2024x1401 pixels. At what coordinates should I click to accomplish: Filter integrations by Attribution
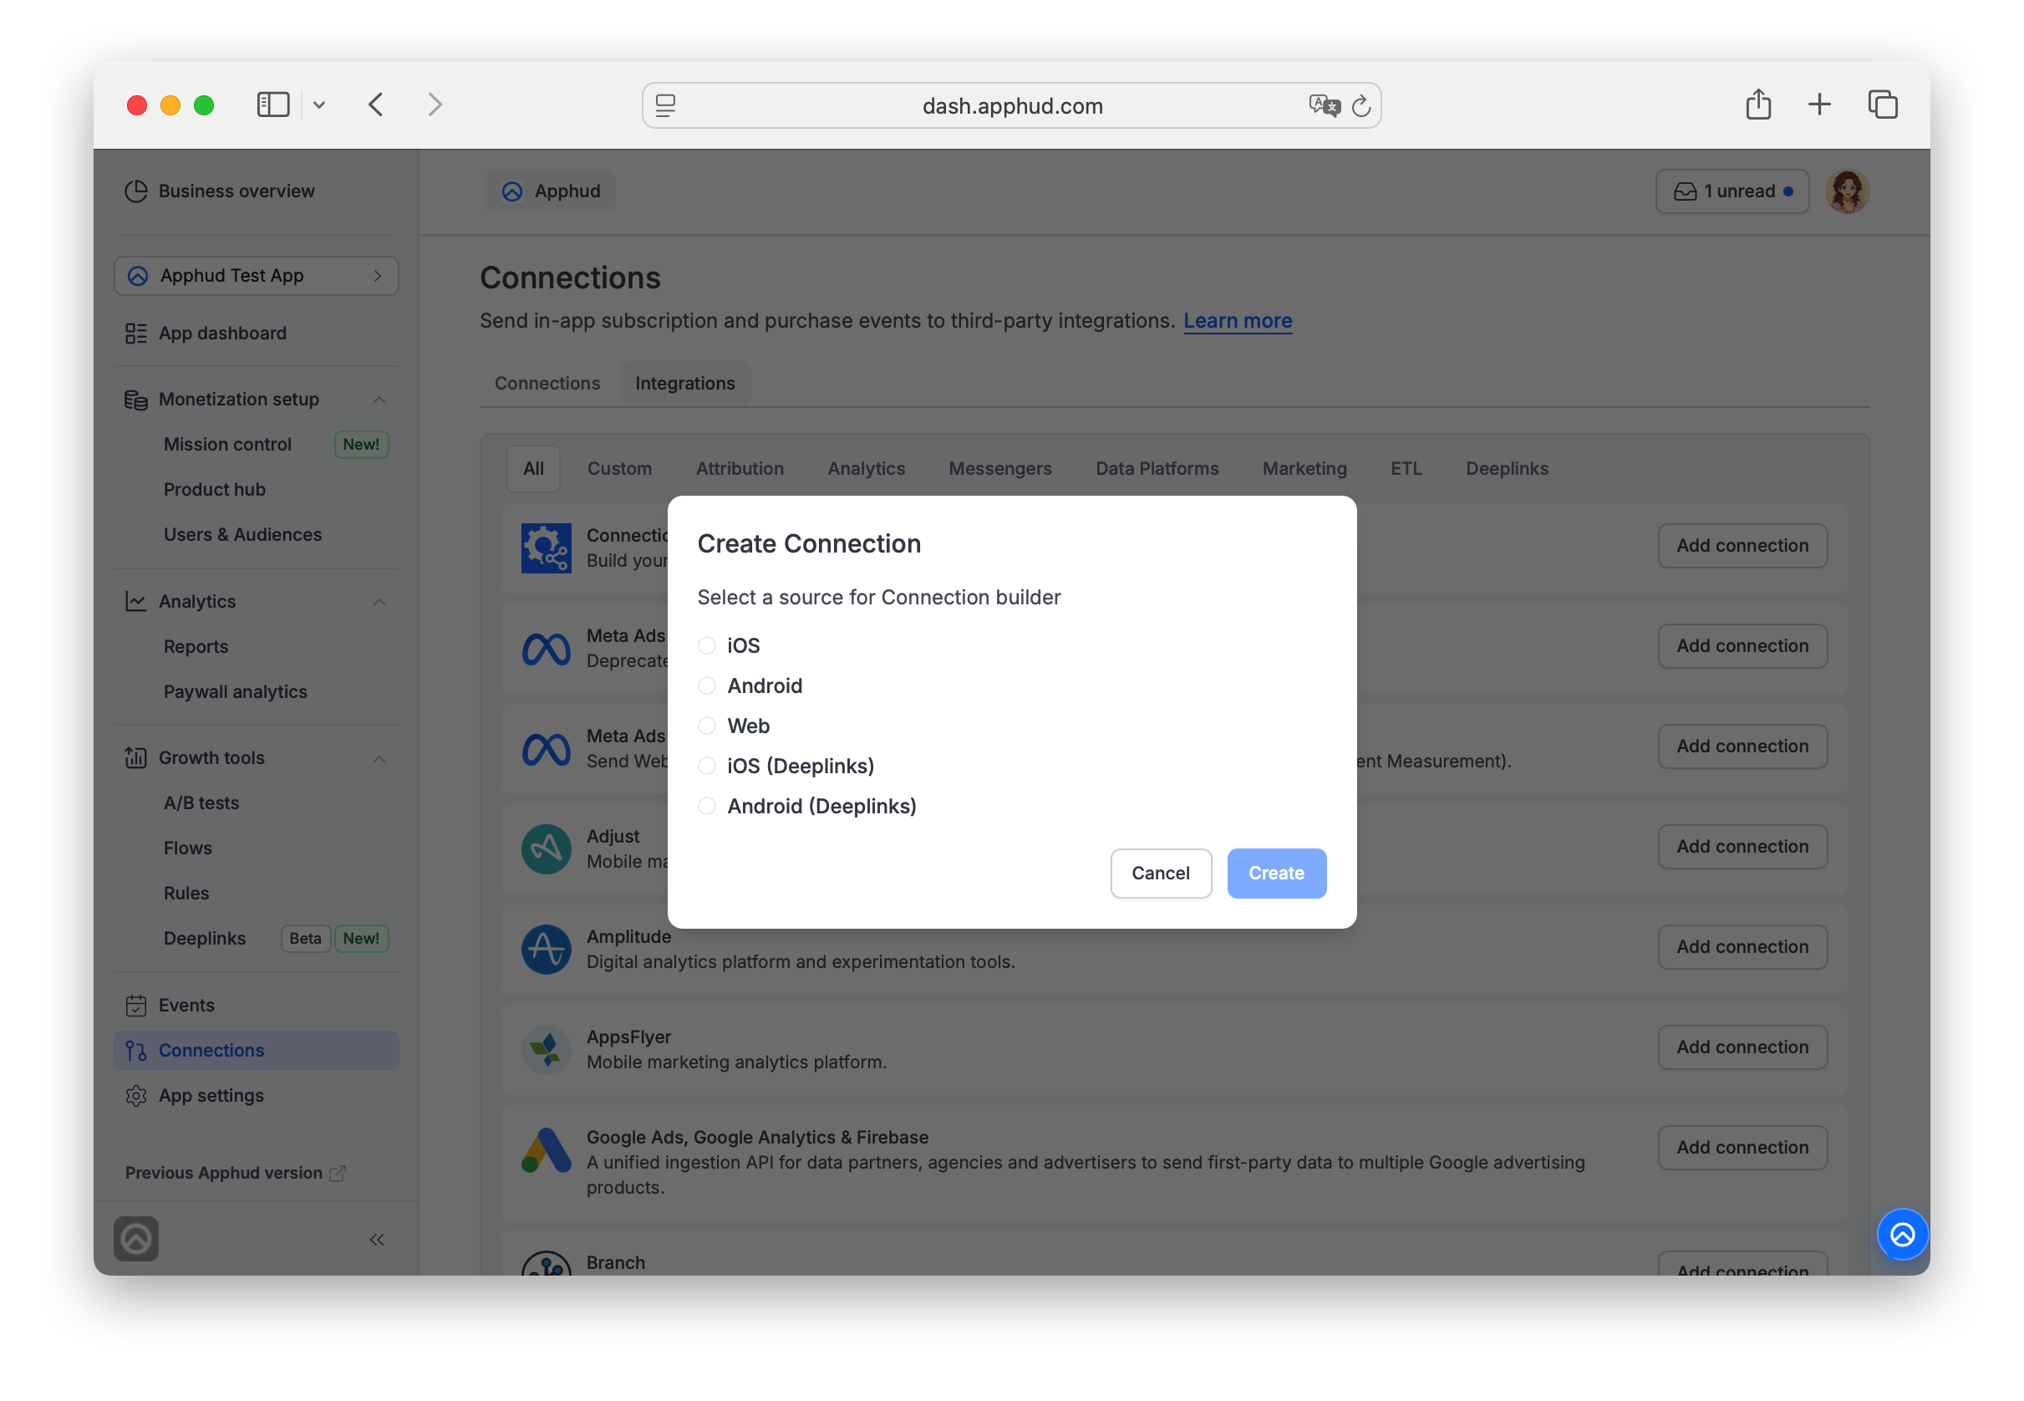(x=739, y=468)
